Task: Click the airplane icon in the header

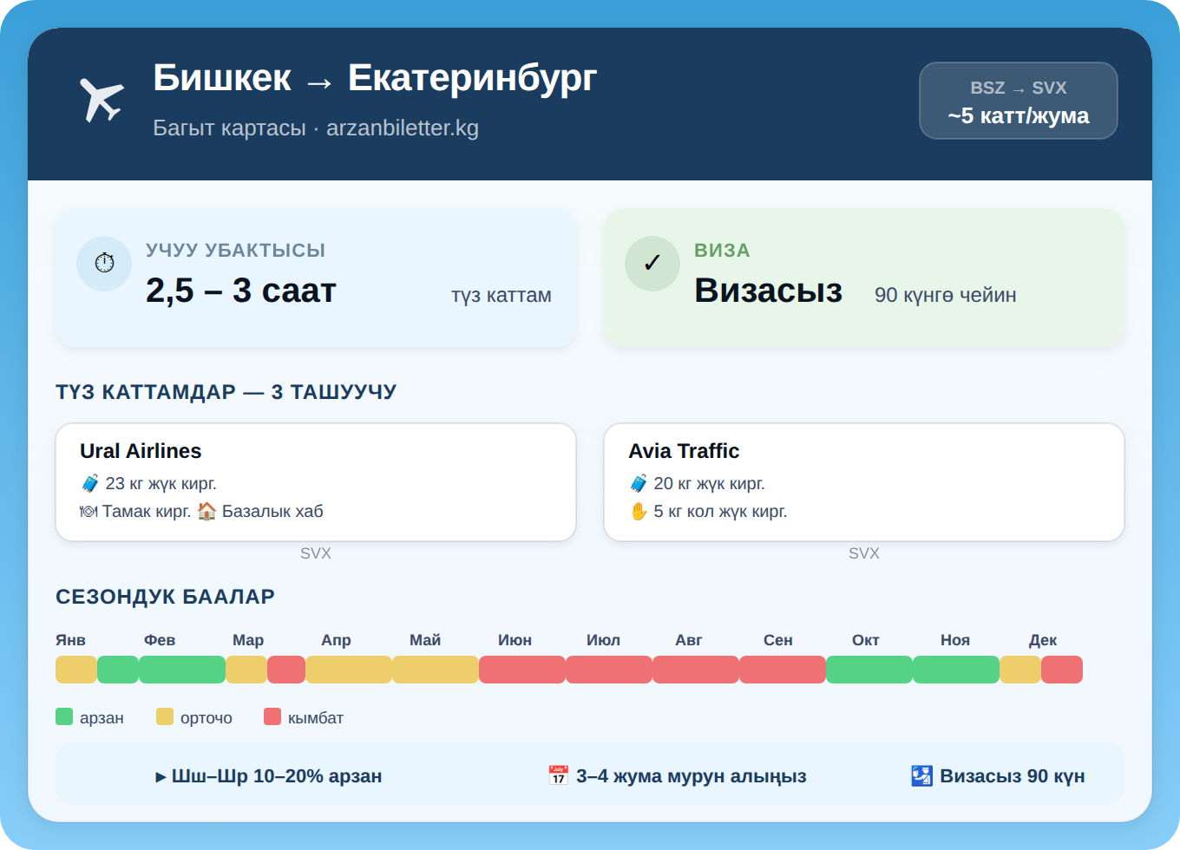Action: coord(102,98)
